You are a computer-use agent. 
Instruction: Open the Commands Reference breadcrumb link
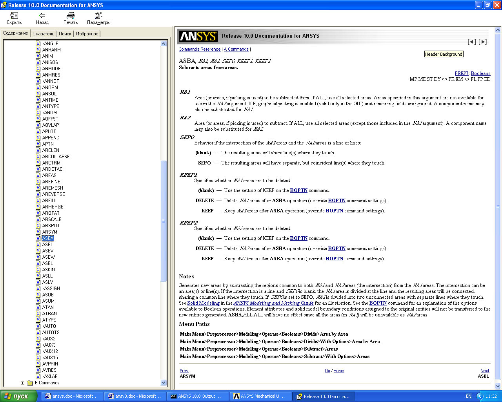[x=200, y=49]
